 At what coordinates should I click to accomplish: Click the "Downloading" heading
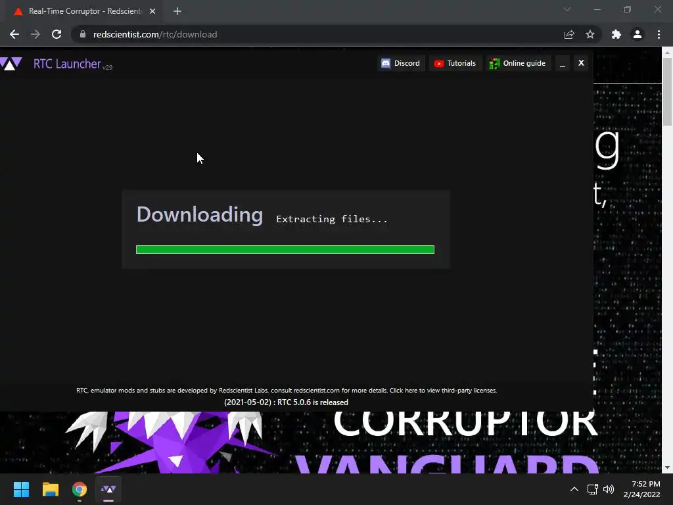pos(200,214)
